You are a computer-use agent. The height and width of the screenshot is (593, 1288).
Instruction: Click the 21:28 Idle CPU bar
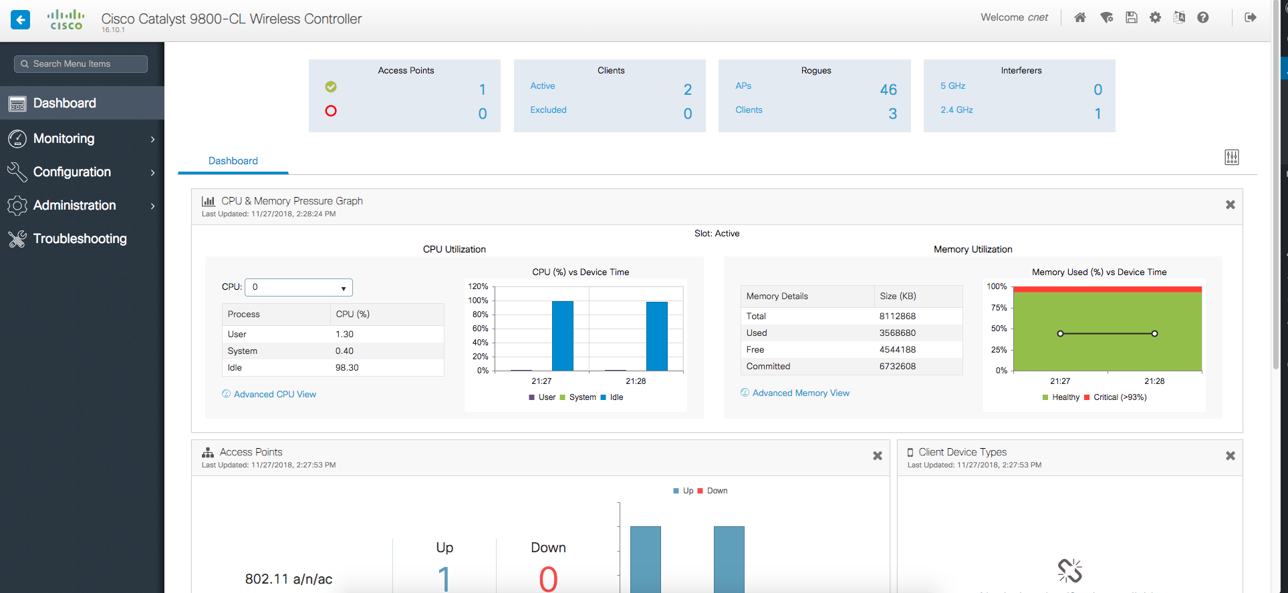point(657,337)
